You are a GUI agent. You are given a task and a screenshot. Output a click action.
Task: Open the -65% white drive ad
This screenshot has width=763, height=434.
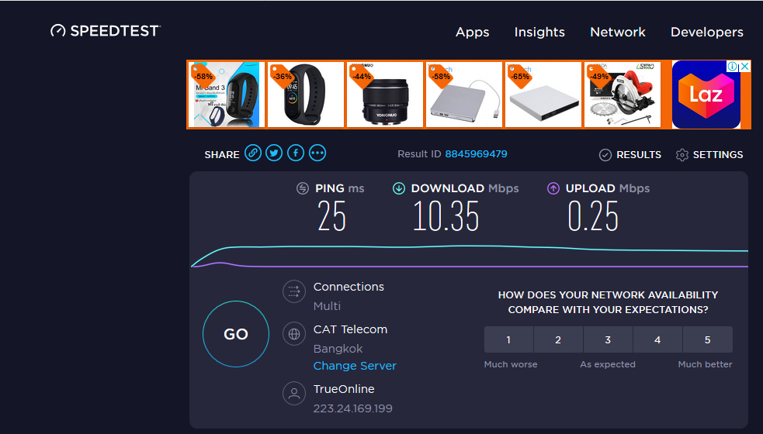[x=543, y=95]
